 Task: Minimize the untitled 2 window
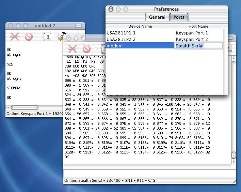tap(18, 26)
